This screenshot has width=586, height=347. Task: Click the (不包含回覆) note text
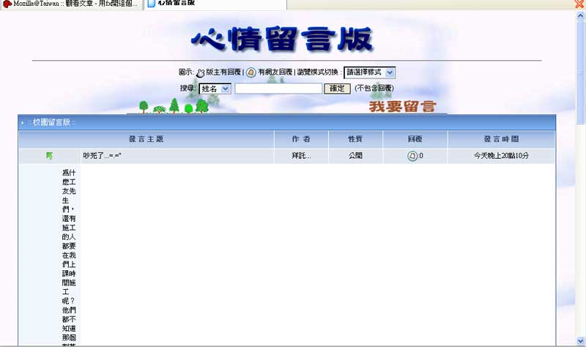[x=374, y=88]
